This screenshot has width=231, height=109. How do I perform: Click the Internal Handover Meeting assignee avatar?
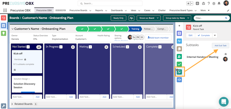coord(225,59)
